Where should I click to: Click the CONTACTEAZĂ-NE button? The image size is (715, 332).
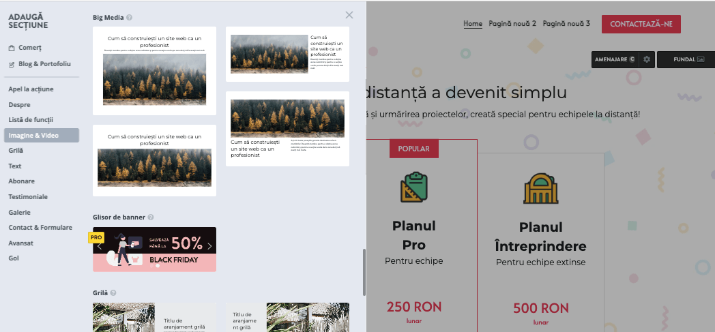[x=641, y=24]
